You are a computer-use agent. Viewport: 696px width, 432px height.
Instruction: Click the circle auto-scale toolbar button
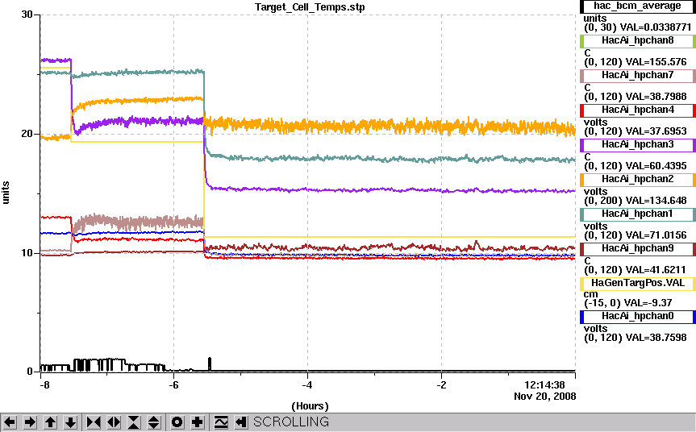pyautogui.click(x=177, y=422)
